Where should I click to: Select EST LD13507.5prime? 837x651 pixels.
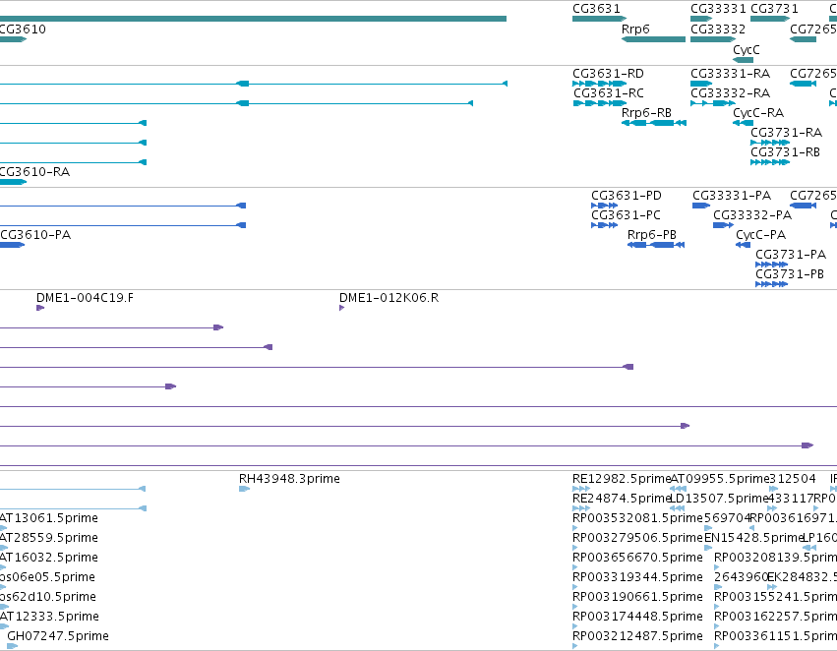tap(719, 499)
